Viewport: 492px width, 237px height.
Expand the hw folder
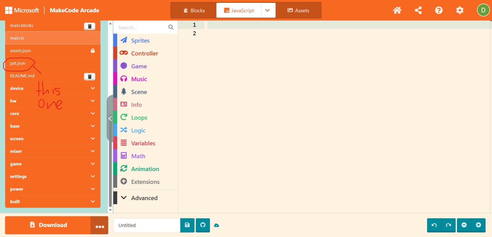point(53,101)
